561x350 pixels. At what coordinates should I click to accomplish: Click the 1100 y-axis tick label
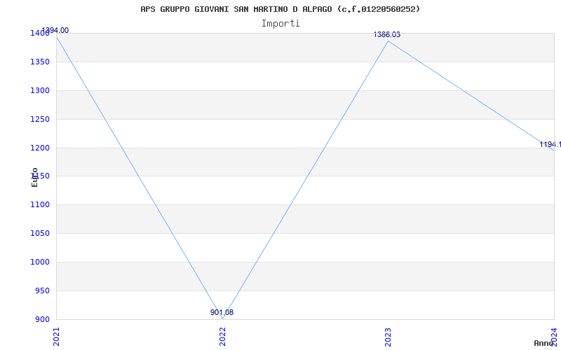tap(40, 205)
